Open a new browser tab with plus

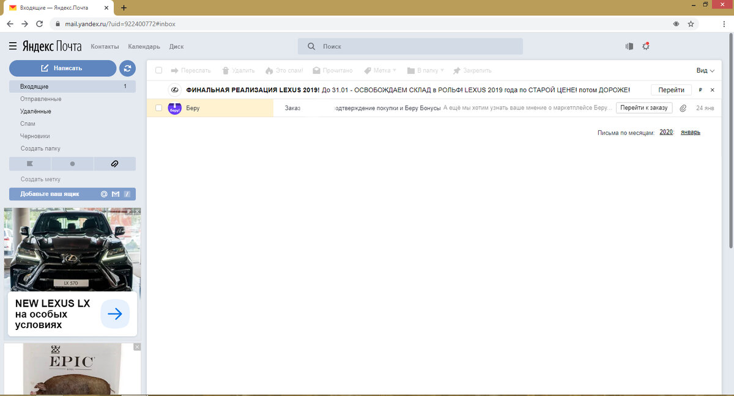coord(124,7)
